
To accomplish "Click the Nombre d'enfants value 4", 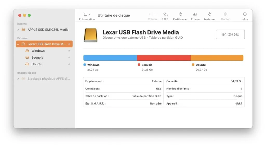I will 241,89.
